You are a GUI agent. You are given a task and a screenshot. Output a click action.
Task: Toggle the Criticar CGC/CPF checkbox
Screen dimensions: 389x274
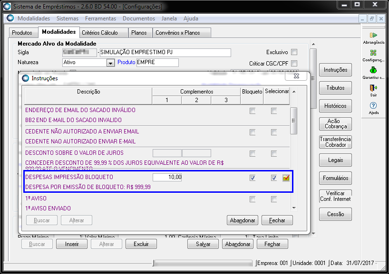[294, 64]
